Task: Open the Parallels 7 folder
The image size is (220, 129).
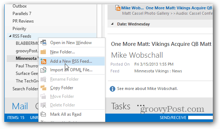Action: tap(22, 14)
